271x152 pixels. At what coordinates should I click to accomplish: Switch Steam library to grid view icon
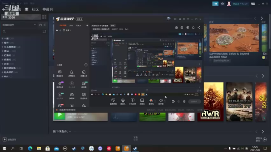click(x=44, y=17)
